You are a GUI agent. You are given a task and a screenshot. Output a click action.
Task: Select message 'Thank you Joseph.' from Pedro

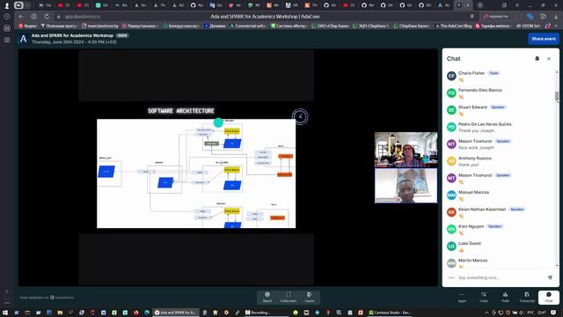point(477,131)
